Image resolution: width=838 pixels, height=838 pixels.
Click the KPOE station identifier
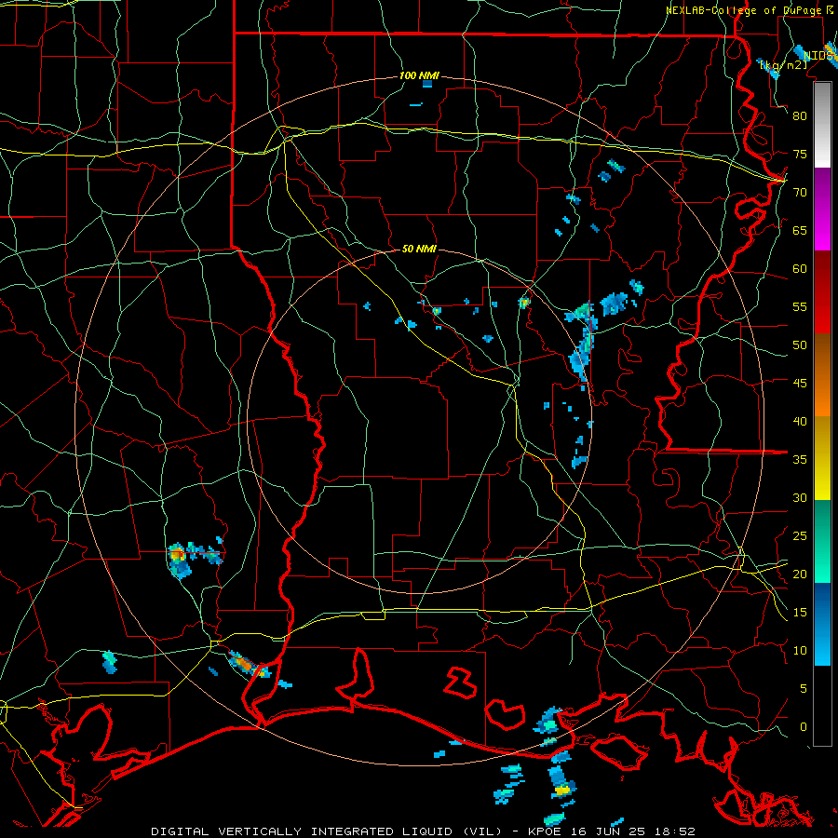[546, 831]
